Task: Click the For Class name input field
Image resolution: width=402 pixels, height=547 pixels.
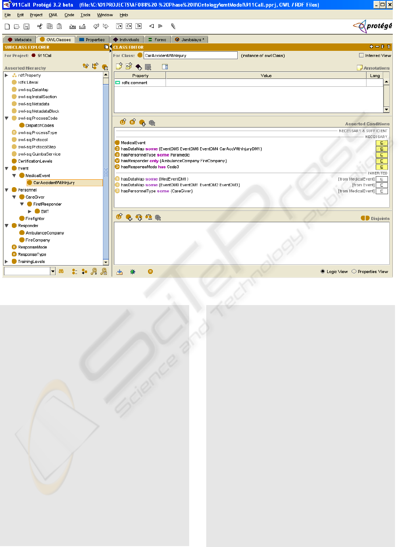Action: tap(190, 56)
